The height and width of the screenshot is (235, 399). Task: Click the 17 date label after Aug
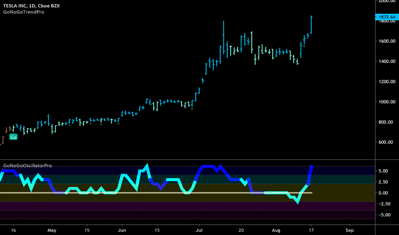[x=311, y=230]
